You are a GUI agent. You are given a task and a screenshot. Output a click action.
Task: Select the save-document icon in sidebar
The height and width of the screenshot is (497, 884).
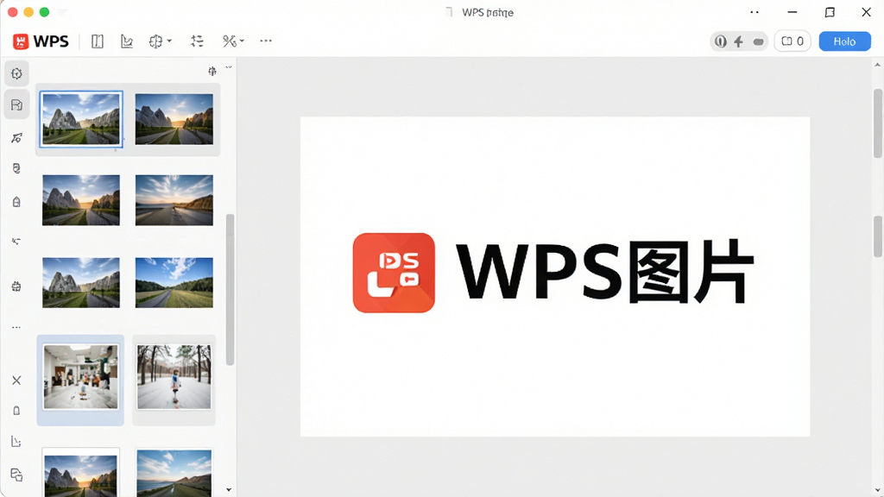17,104
